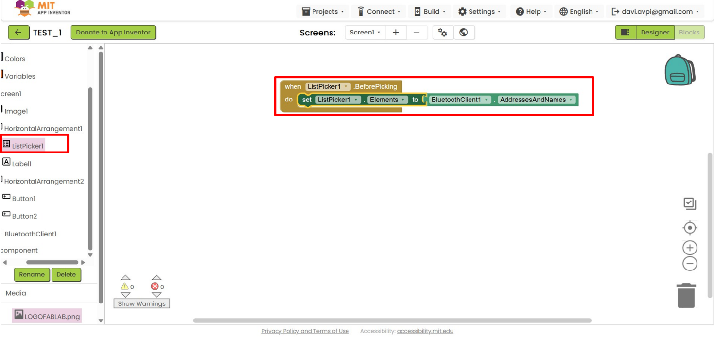This screenshot has height=337, width=714.
Task: Click the Rename button
Action: (x=32, y=274)
